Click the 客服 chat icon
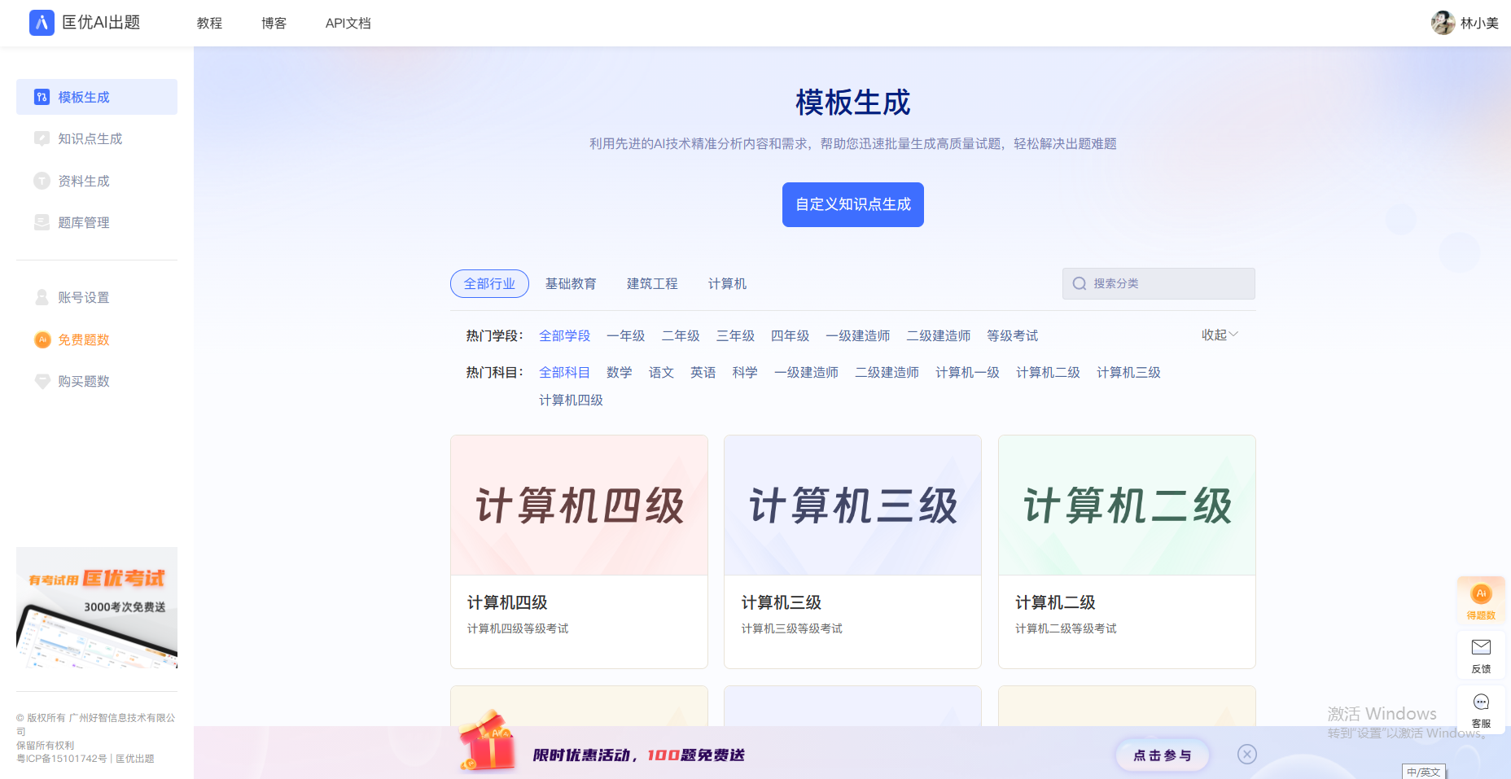Viewport: 1511px width, 779px height. point(1481,702)
